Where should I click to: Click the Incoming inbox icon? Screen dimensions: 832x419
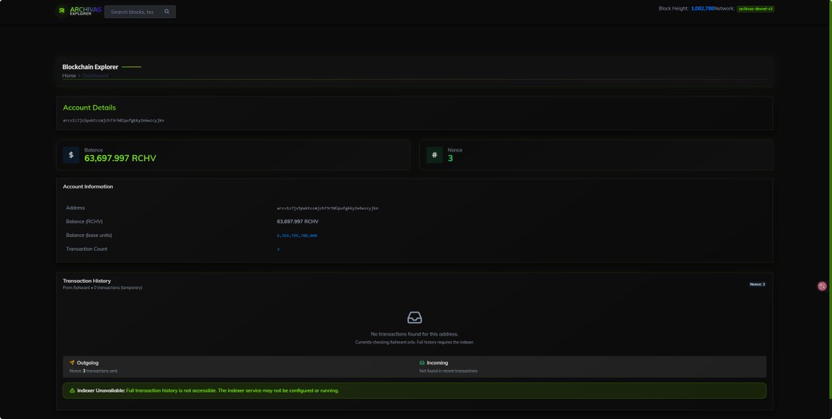[422, 363]
